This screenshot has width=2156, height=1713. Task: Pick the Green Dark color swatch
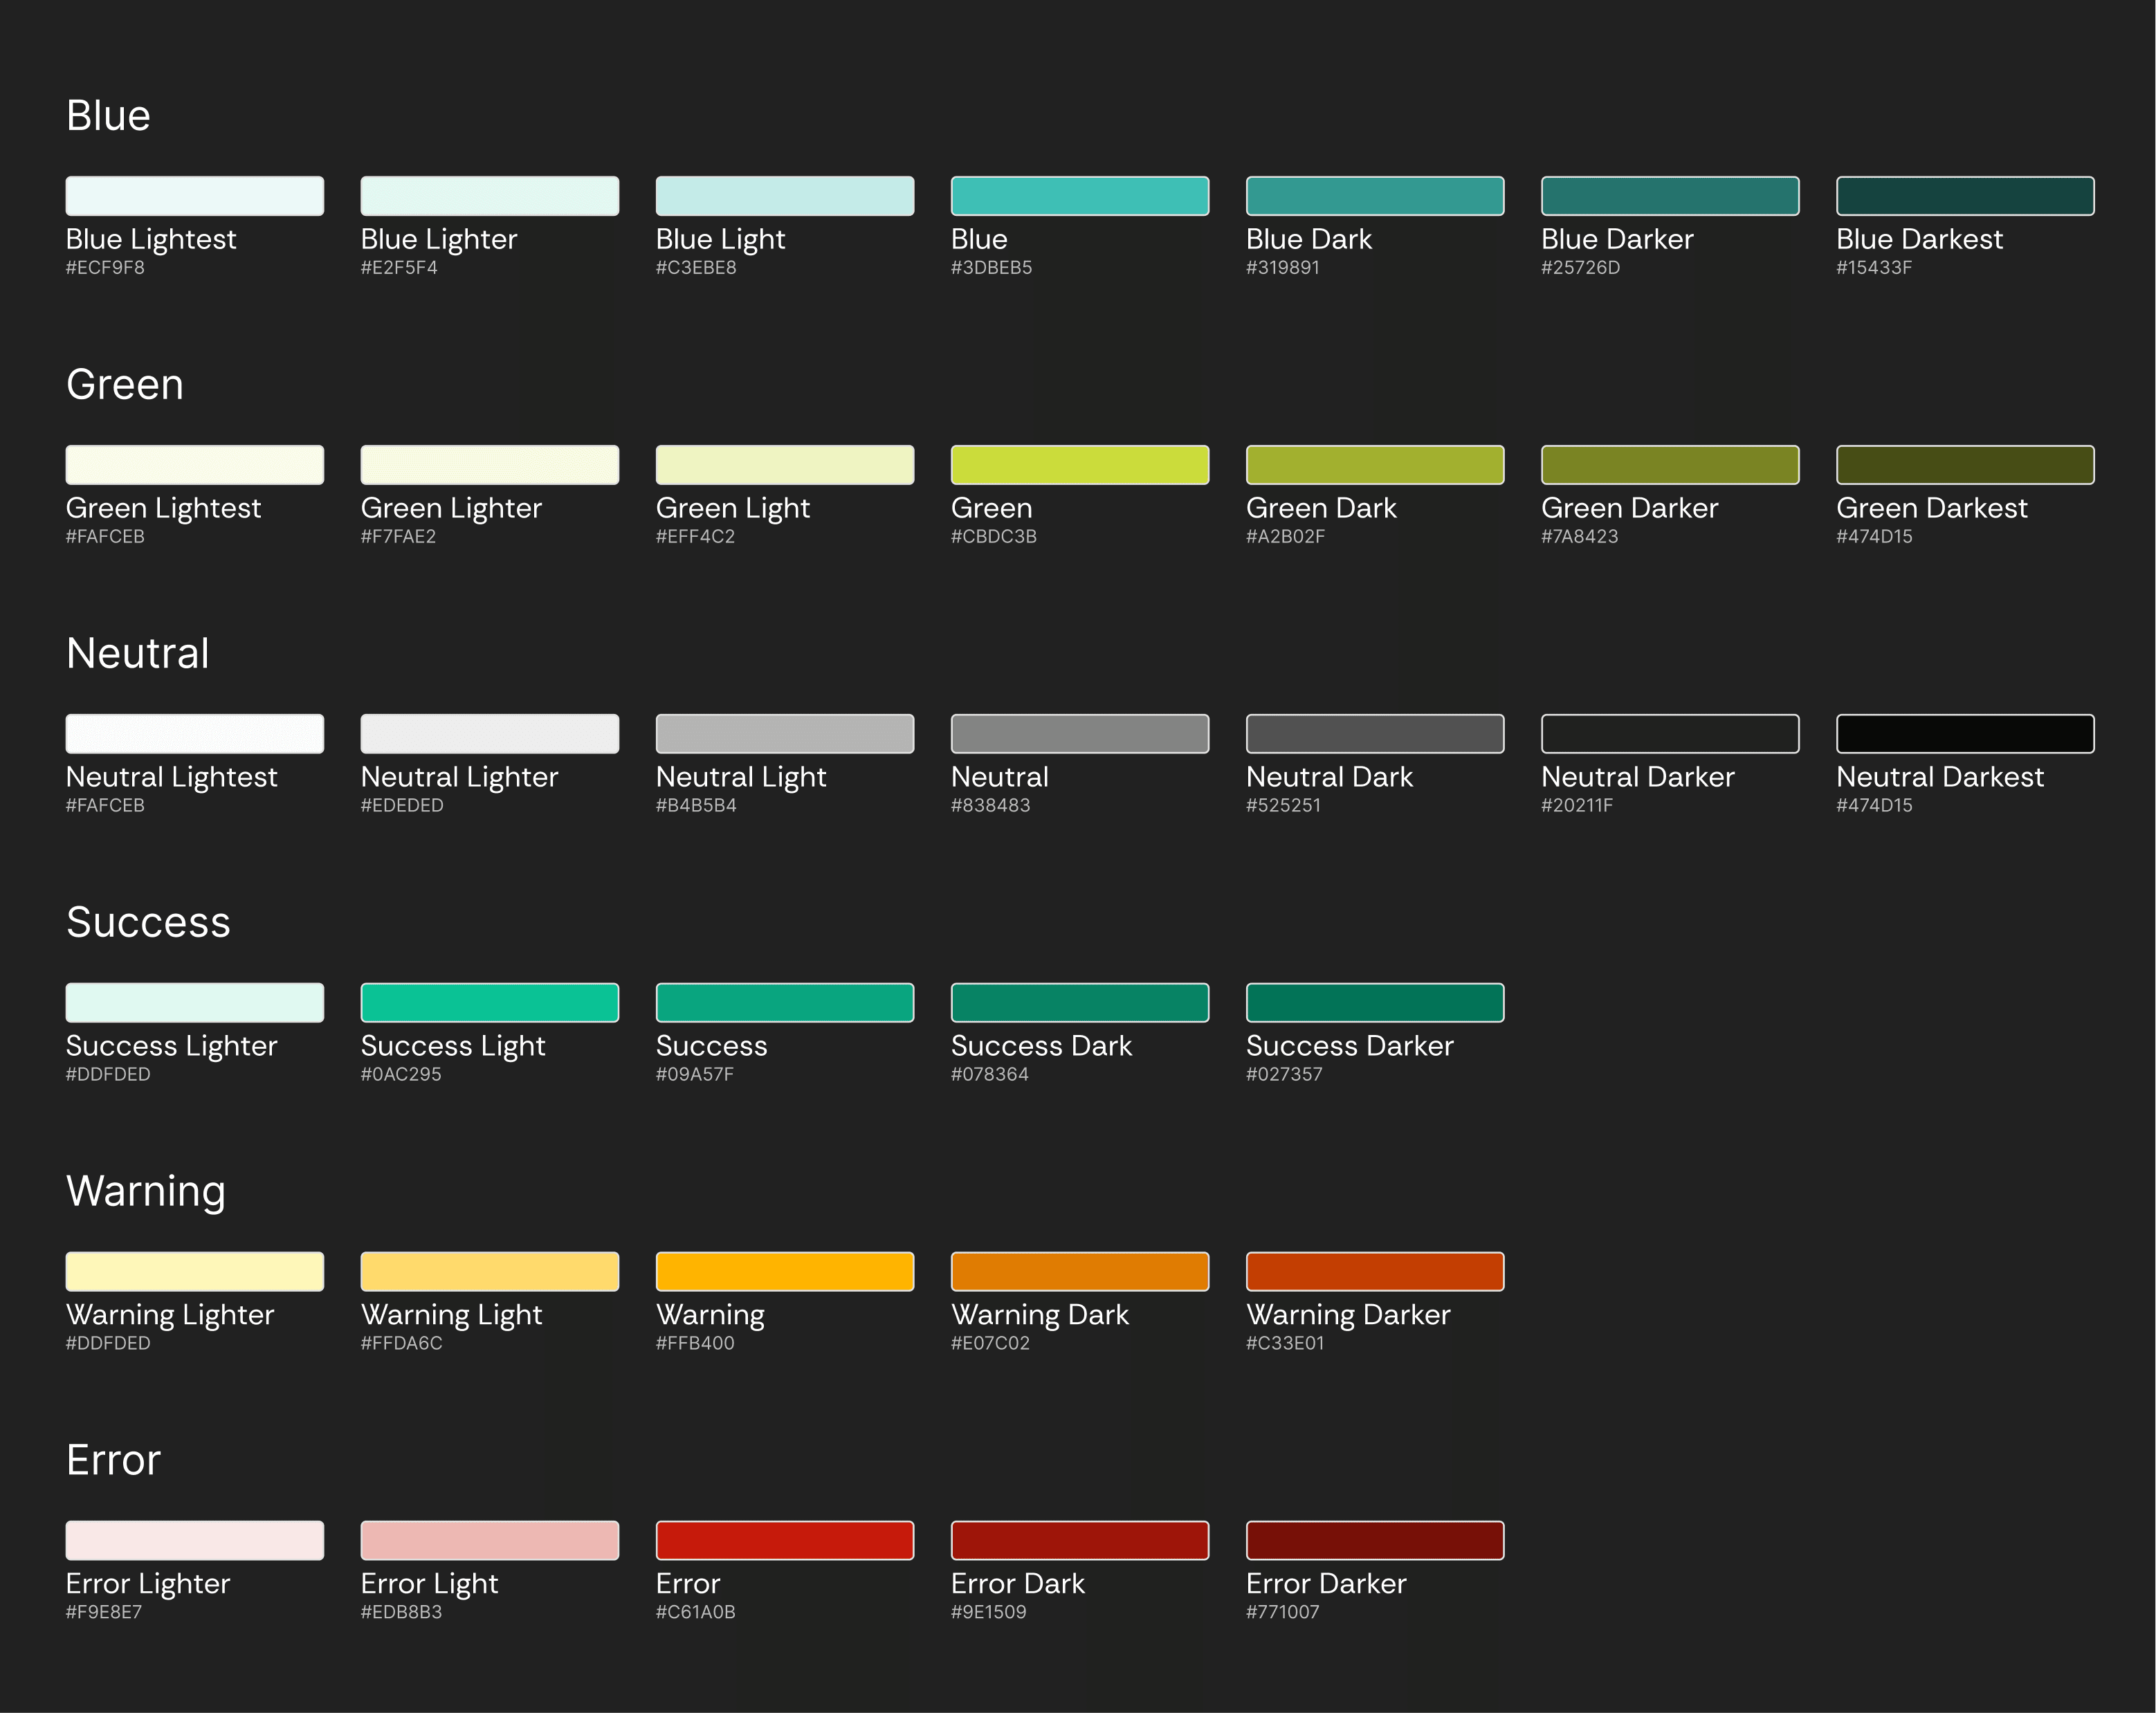point(1374,465)
